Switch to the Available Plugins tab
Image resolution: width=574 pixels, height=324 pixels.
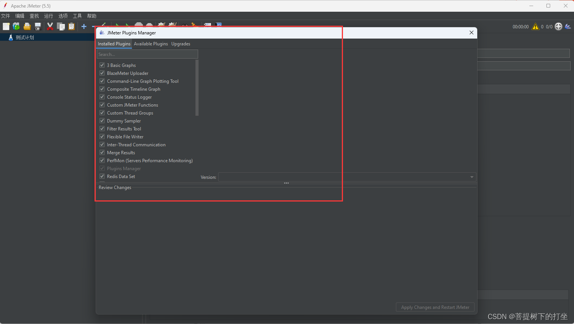tap(150, 43)
